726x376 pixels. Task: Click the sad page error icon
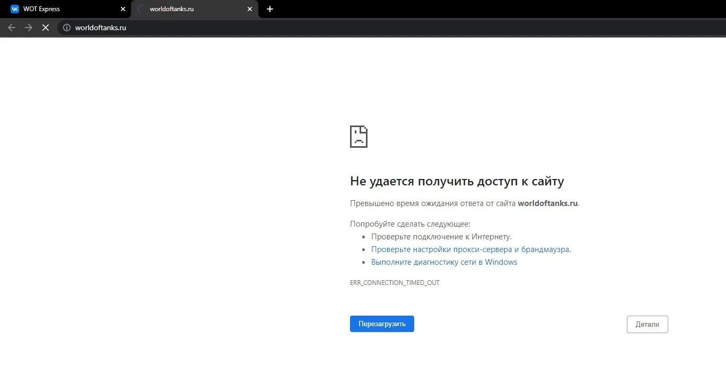(x=358, y=137)
